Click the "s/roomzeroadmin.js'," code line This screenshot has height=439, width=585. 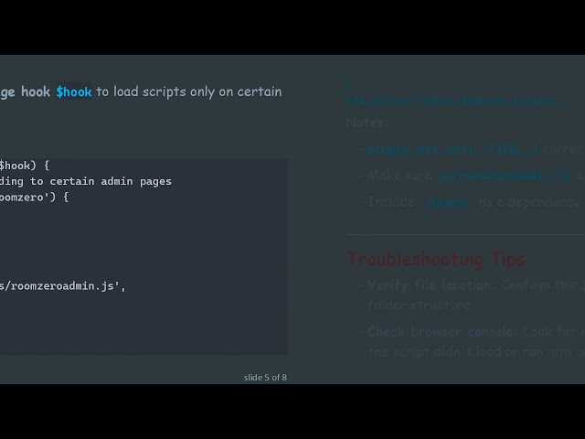pos(63,286)
